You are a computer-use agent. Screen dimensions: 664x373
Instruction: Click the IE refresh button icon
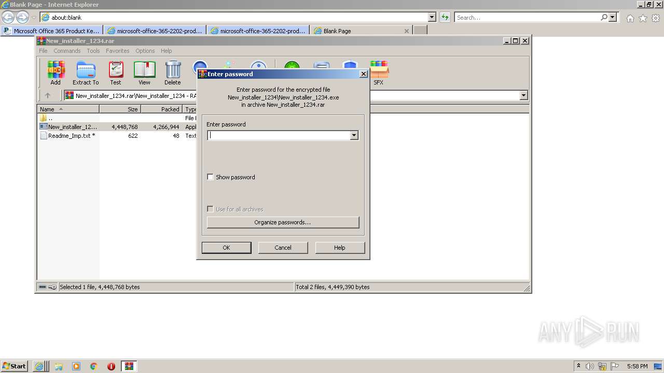click(445, 18)
